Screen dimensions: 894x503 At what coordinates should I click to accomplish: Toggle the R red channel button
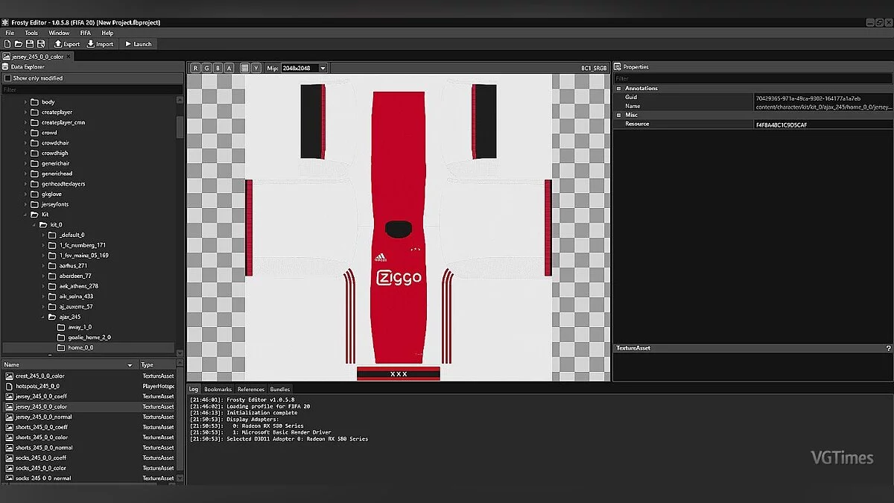(x=195, y=68)
